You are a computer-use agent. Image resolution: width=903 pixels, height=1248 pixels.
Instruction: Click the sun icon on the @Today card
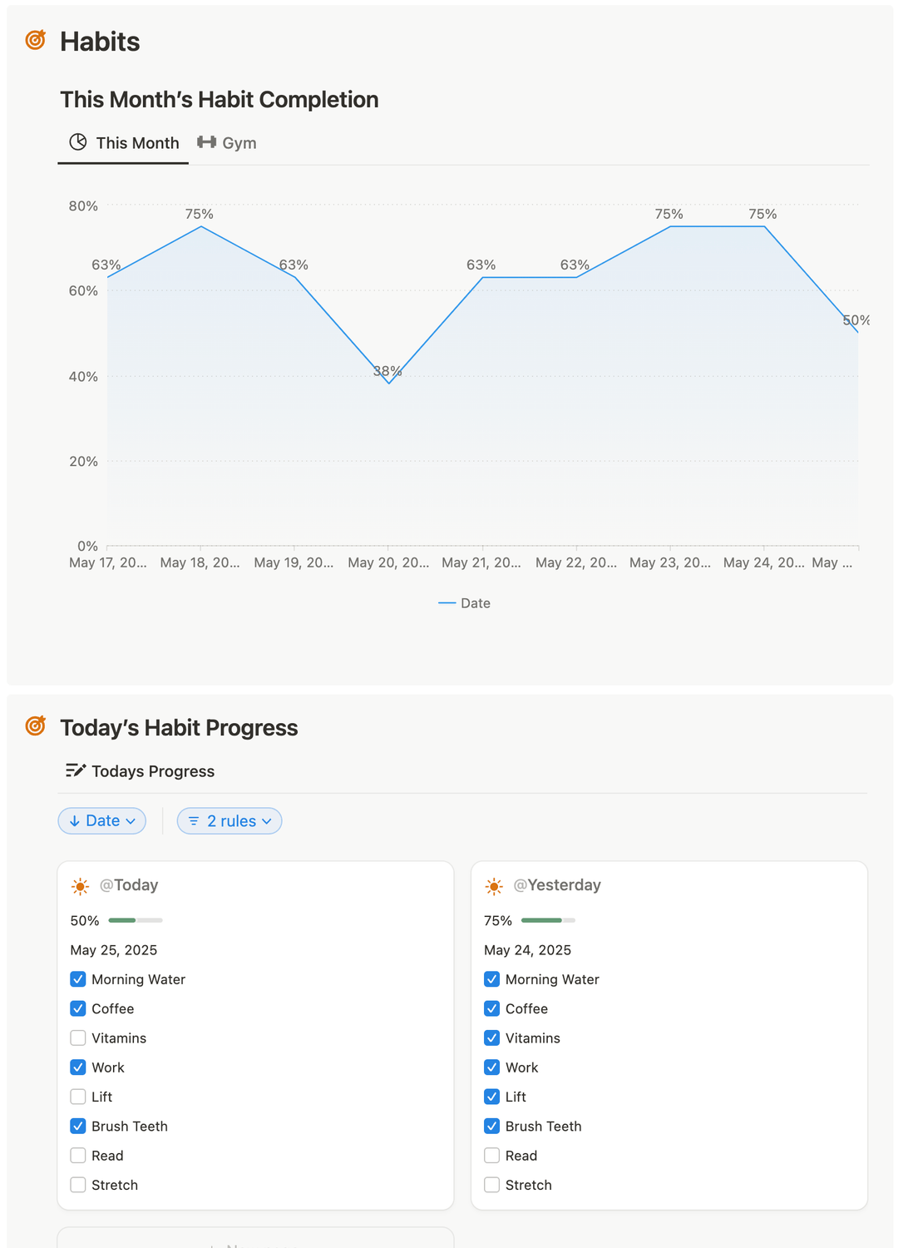pos(81,887)
